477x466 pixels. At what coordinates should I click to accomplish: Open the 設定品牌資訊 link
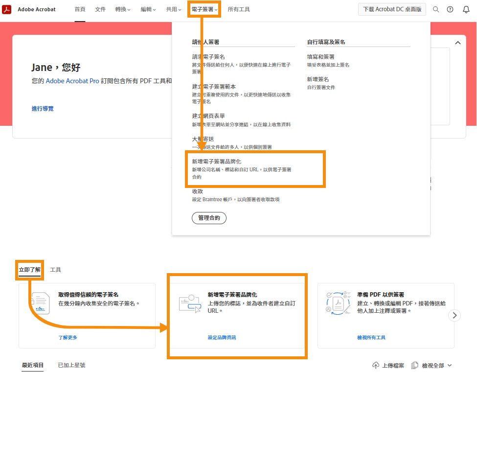(x=222, y=338)
